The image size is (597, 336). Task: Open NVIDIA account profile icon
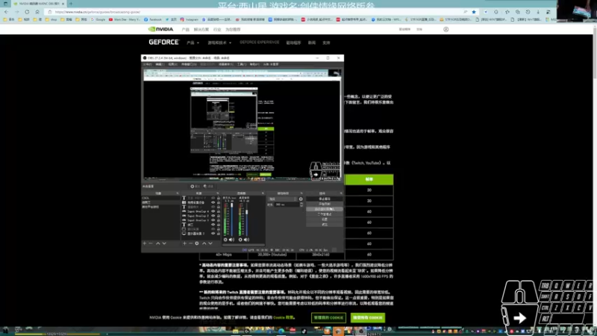click(x=446, y=29)
